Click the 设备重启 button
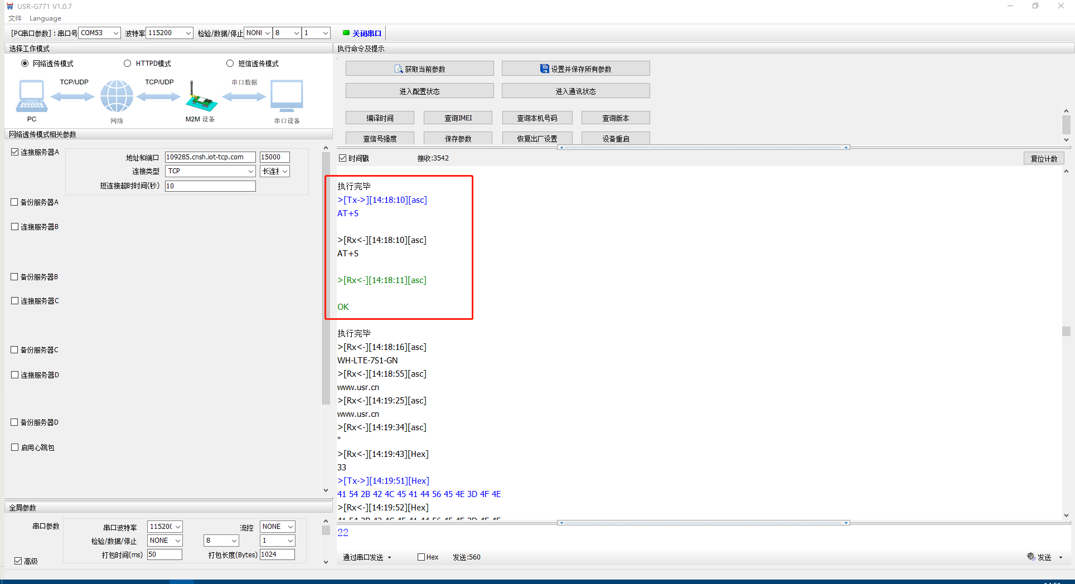1075x584 pixels. click(x=616, y=139)
